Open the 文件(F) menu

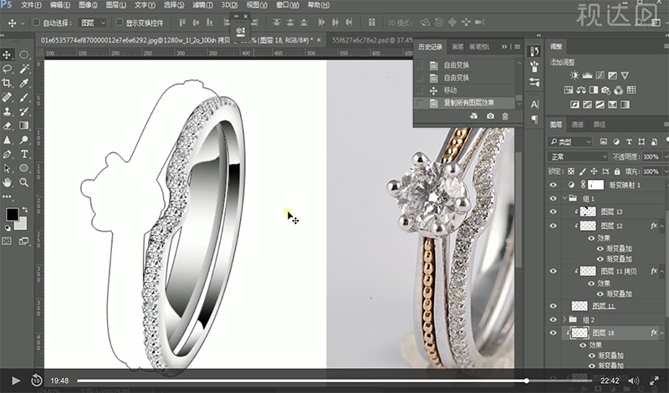pyautogui.click(x=31, y=5)
